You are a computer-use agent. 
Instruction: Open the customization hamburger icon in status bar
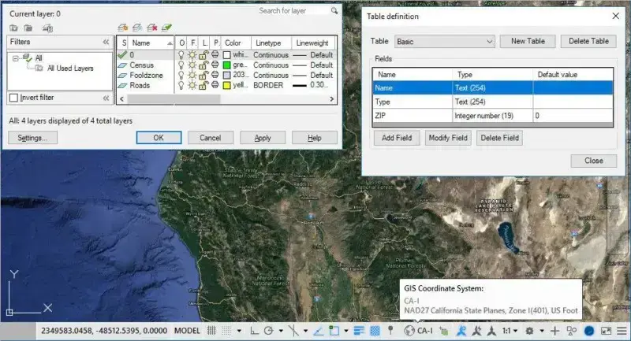tap(622, 331)
